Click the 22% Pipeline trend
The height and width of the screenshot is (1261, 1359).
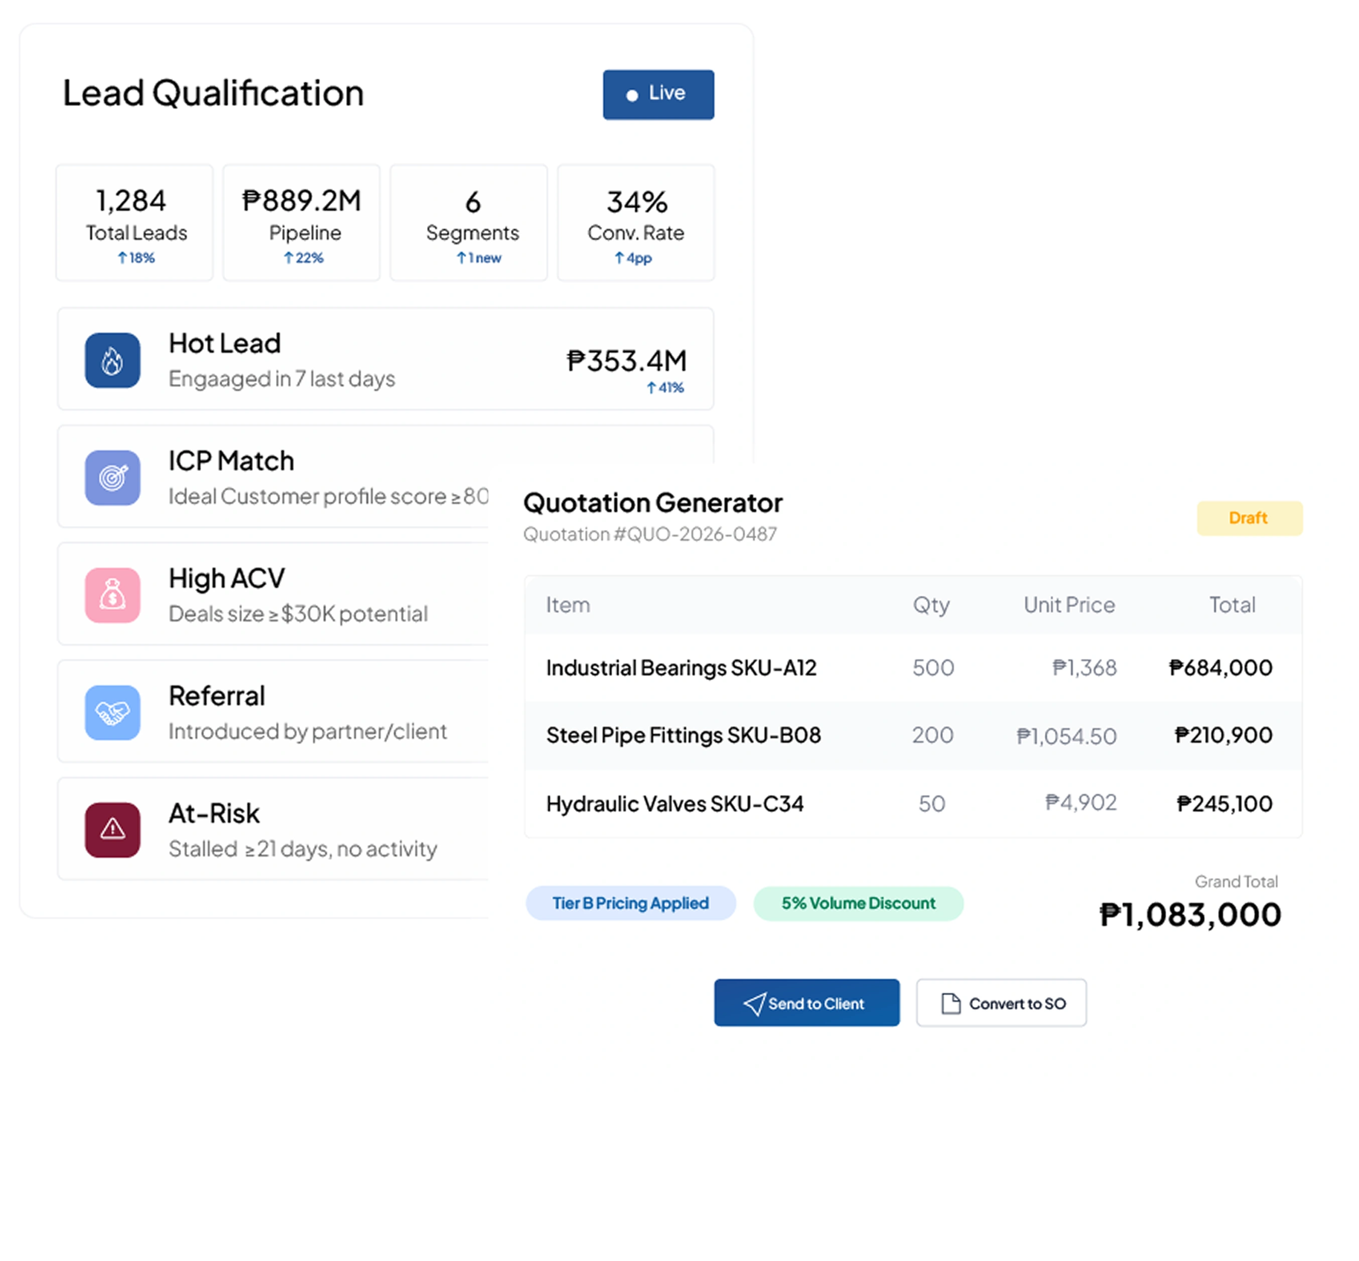[304, 257]
